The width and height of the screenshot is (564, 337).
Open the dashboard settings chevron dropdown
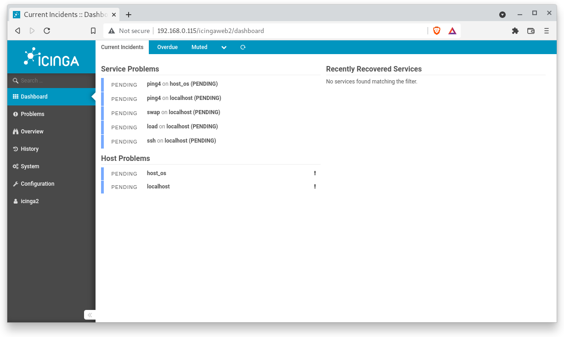[x=224, y=47]
